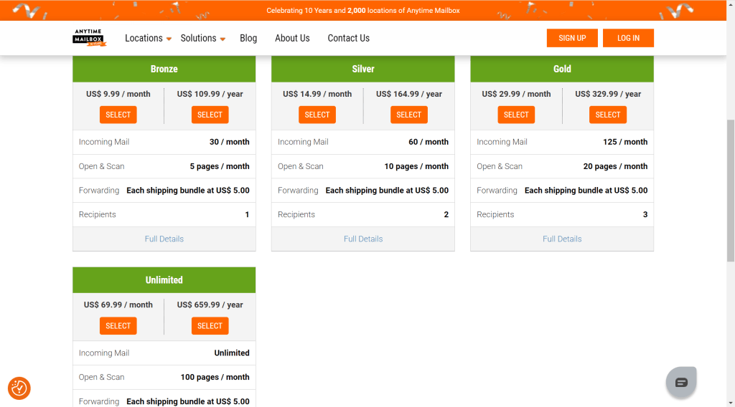Open Full Details for Bronze plan
Image resolution: width=735 pixels, height=407 pixels.
click(164, 239)
